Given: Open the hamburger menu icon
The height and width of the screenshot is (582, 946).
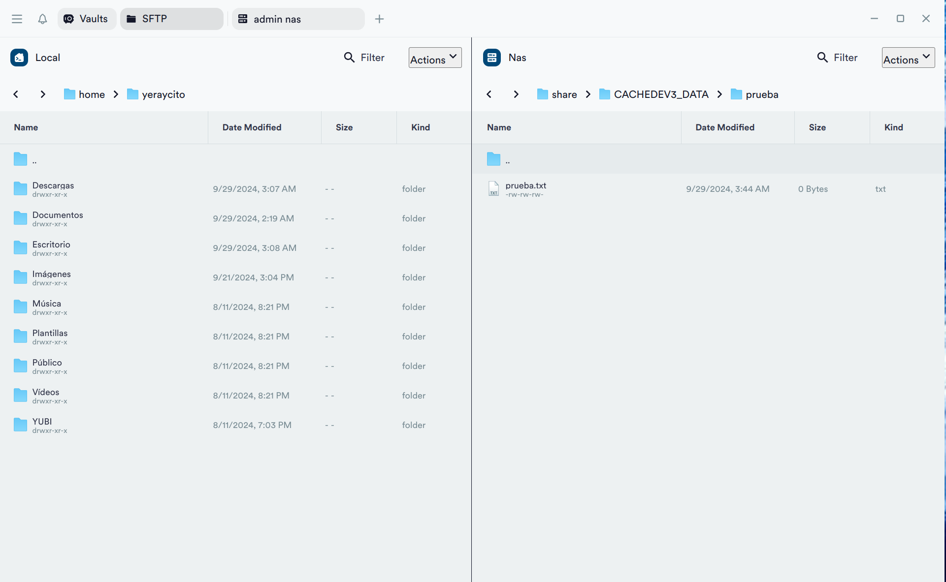Looking at the screenshot, I should click(17, 19).
